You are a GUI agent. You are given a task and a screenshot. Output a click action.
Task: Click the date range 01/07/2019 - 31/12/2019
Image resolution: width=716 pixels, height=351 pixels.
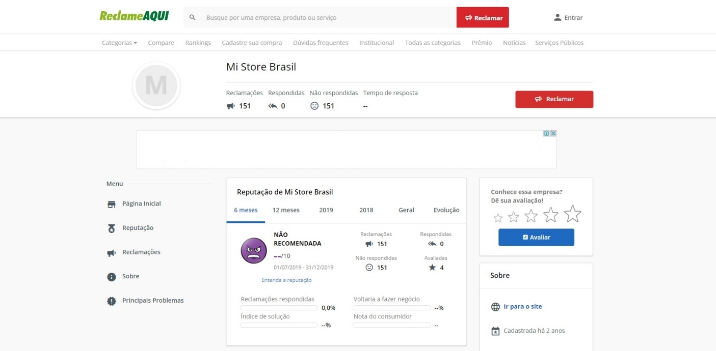click(x=303, y=268)
